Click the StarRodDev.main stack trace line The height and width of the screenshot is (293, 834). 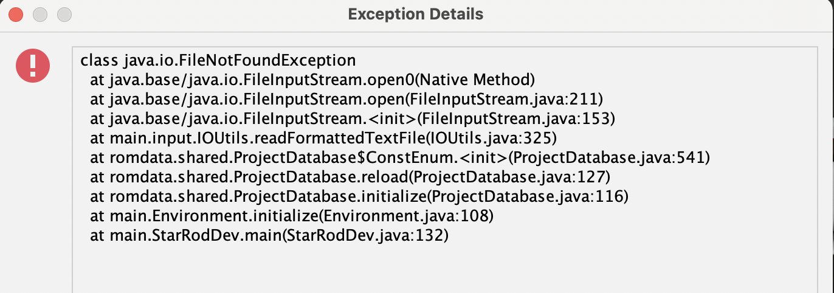coord(269,236)
